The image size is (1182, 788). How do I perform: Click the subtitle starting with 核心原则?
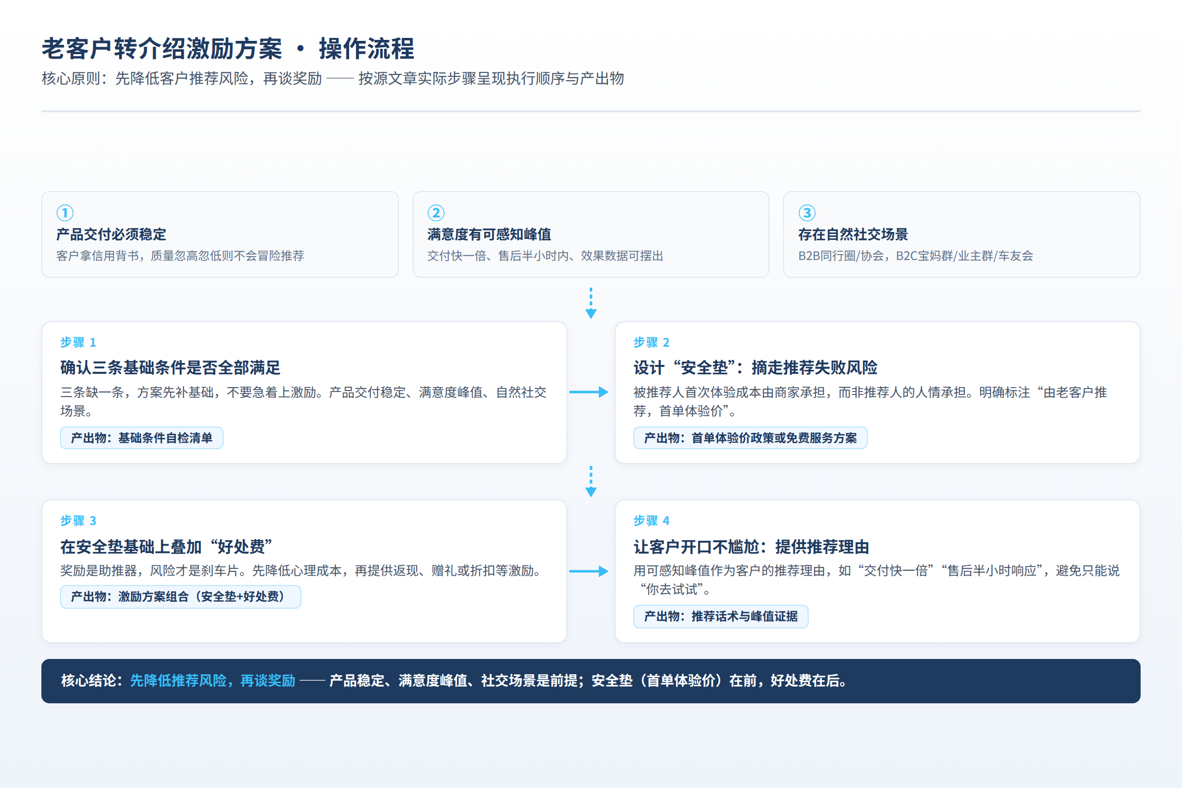point(333,78)
